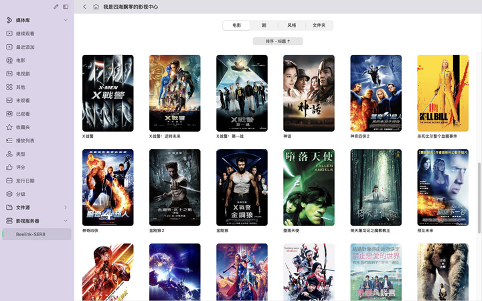Select the Beelink-SER8 server
Image resolution: width=482 pixels, height=301 pixels.
point(37,234)
